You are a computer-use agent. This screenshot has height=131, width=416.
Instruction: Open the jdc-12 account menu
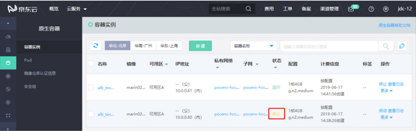click(405, 9)
